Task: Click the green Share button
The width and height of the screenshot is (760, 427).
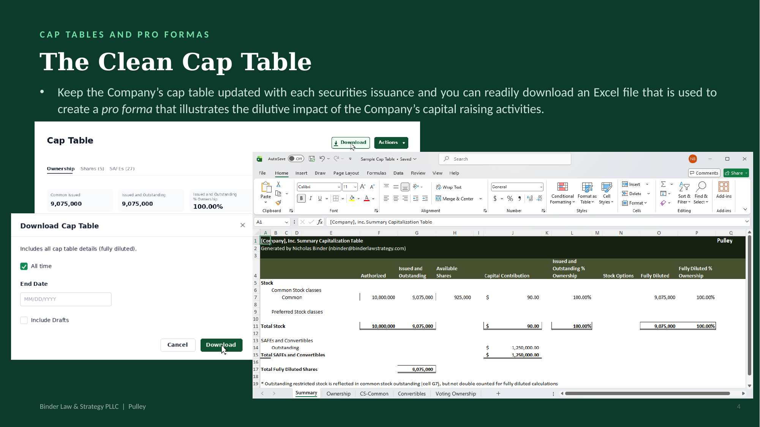Action: [736, 173]
